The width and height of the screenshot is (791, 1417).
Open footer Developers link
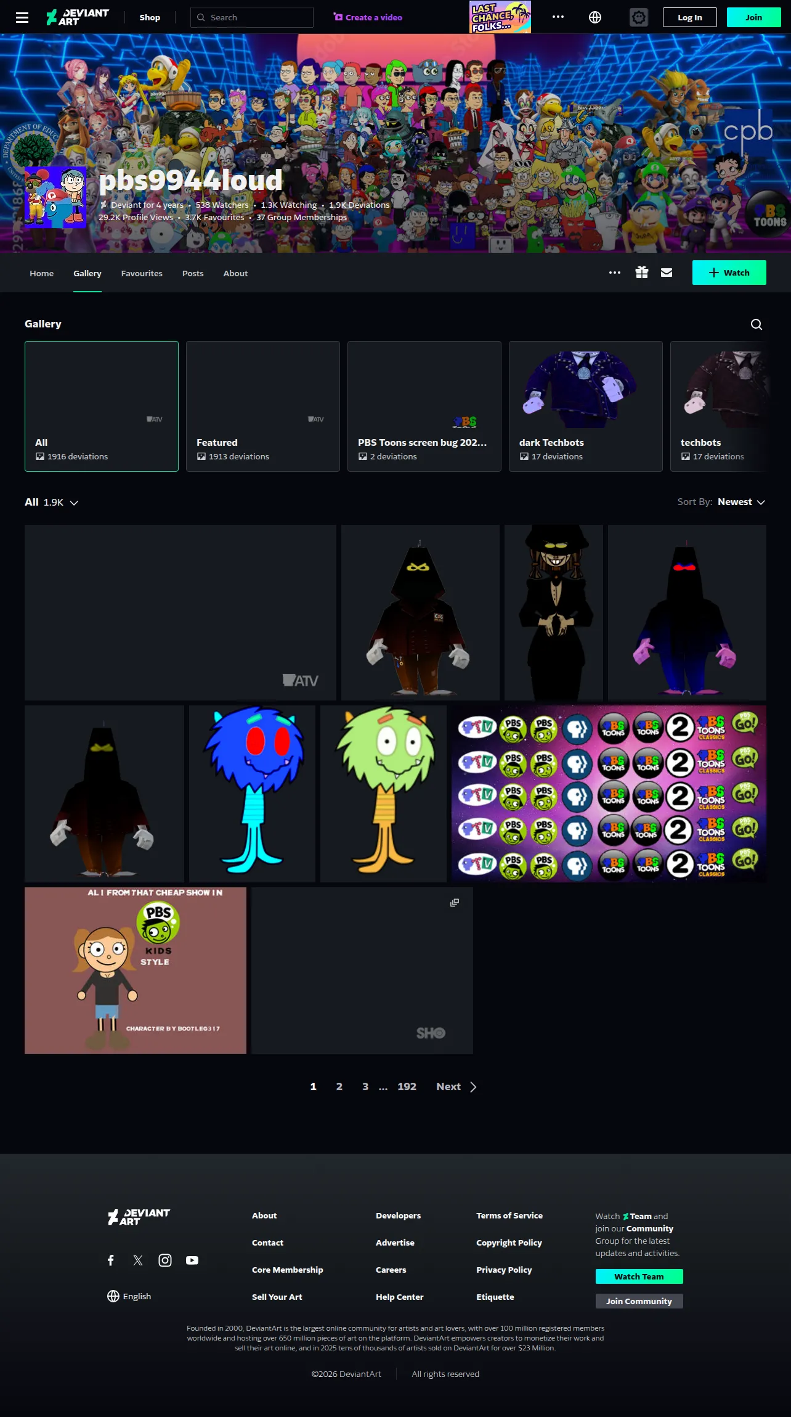click(x=399, y=1215)
